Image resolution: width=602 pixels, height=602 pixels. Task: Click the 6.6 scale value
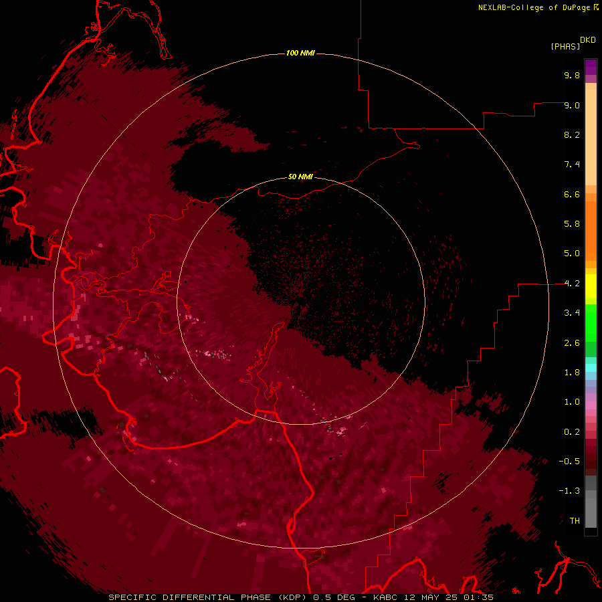tap(572, 194)
